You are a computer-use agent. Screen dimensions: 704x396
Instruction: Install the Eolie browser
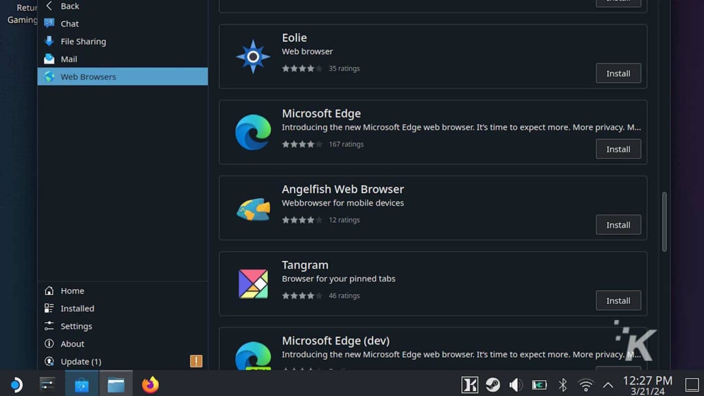pos(618,73)
